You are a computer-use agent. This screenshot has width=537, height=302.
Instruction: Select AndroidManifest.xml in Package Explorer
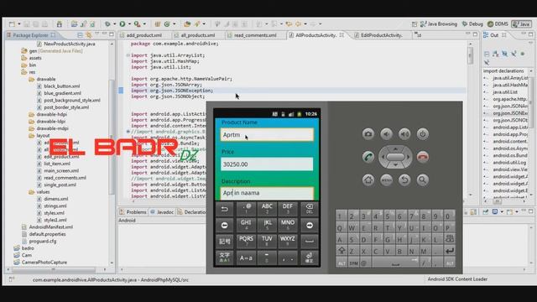click(x=48, y=227)
